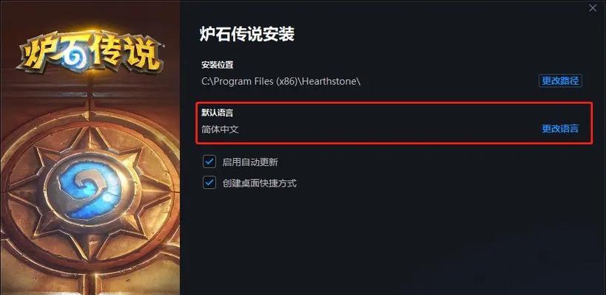Open the 更改语言 language selector
This screenshot has height=295, width=606.
click(560, 129)
